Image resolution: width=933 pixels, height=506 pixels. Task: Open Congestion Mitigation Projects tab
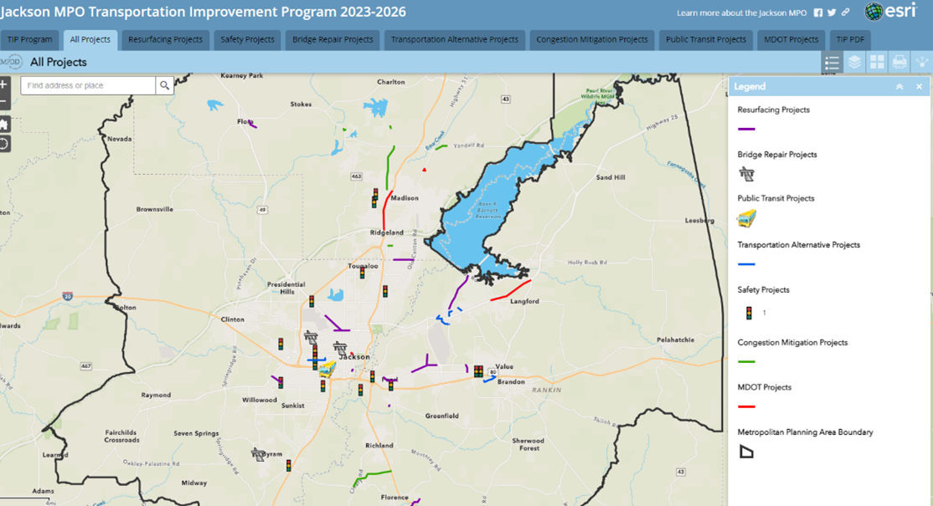pyautogui.click(x=592, y=40)
